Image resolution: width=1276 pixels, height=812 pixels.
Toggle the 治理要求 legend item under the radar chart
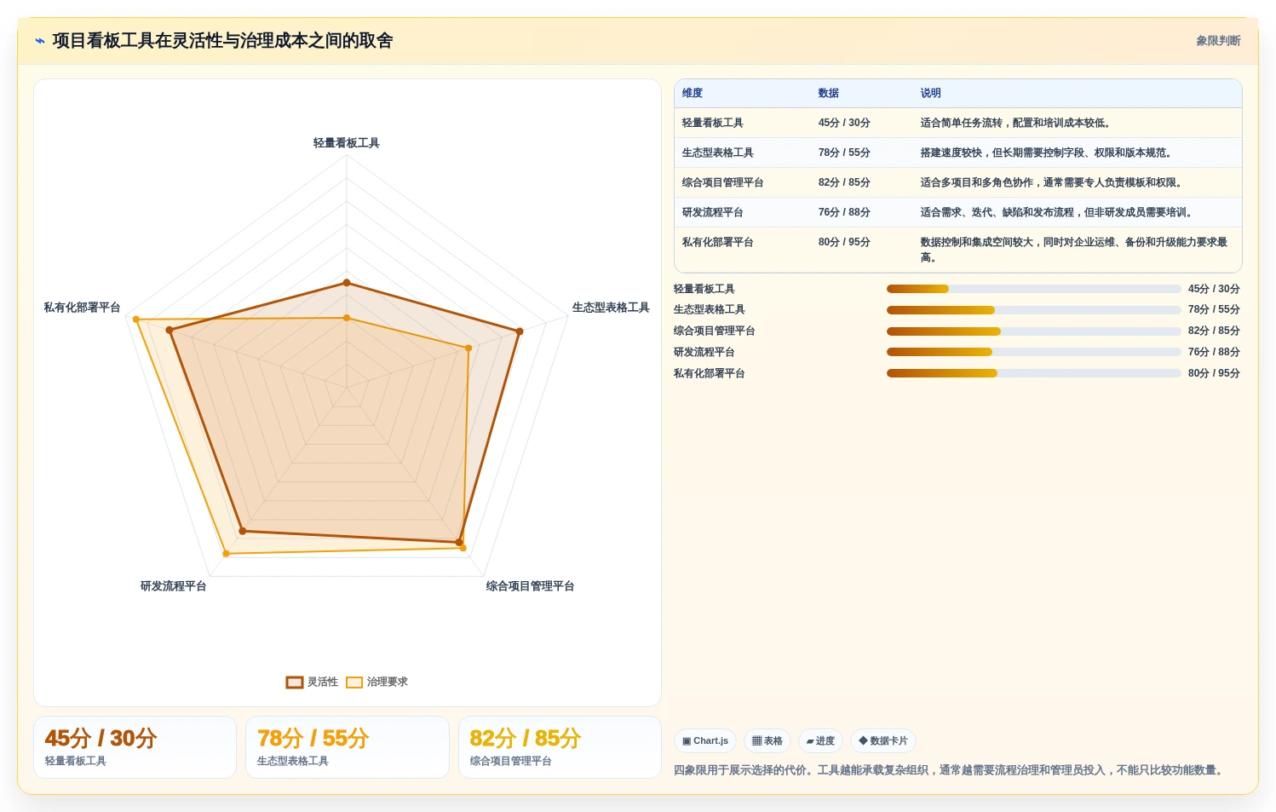[x=376, y=682]
